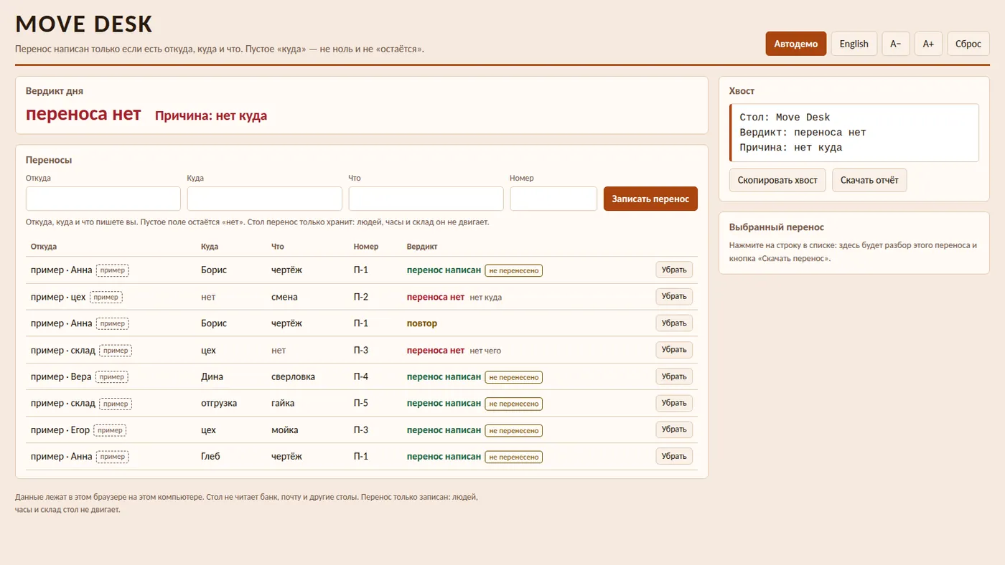The width and height of the screenshot is (1005, 565).
Task: Click the 'Глеб' destination cell
Action: (210, 457)
